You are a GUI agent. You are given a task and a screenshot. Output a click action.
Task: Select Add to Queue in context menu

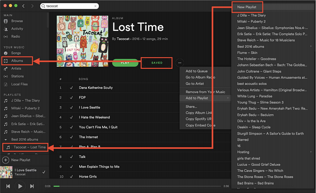[196, 71]
